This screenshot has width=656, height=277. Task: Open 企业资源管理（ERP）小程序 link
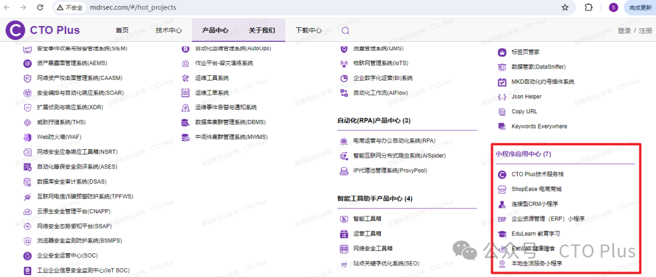548,219
